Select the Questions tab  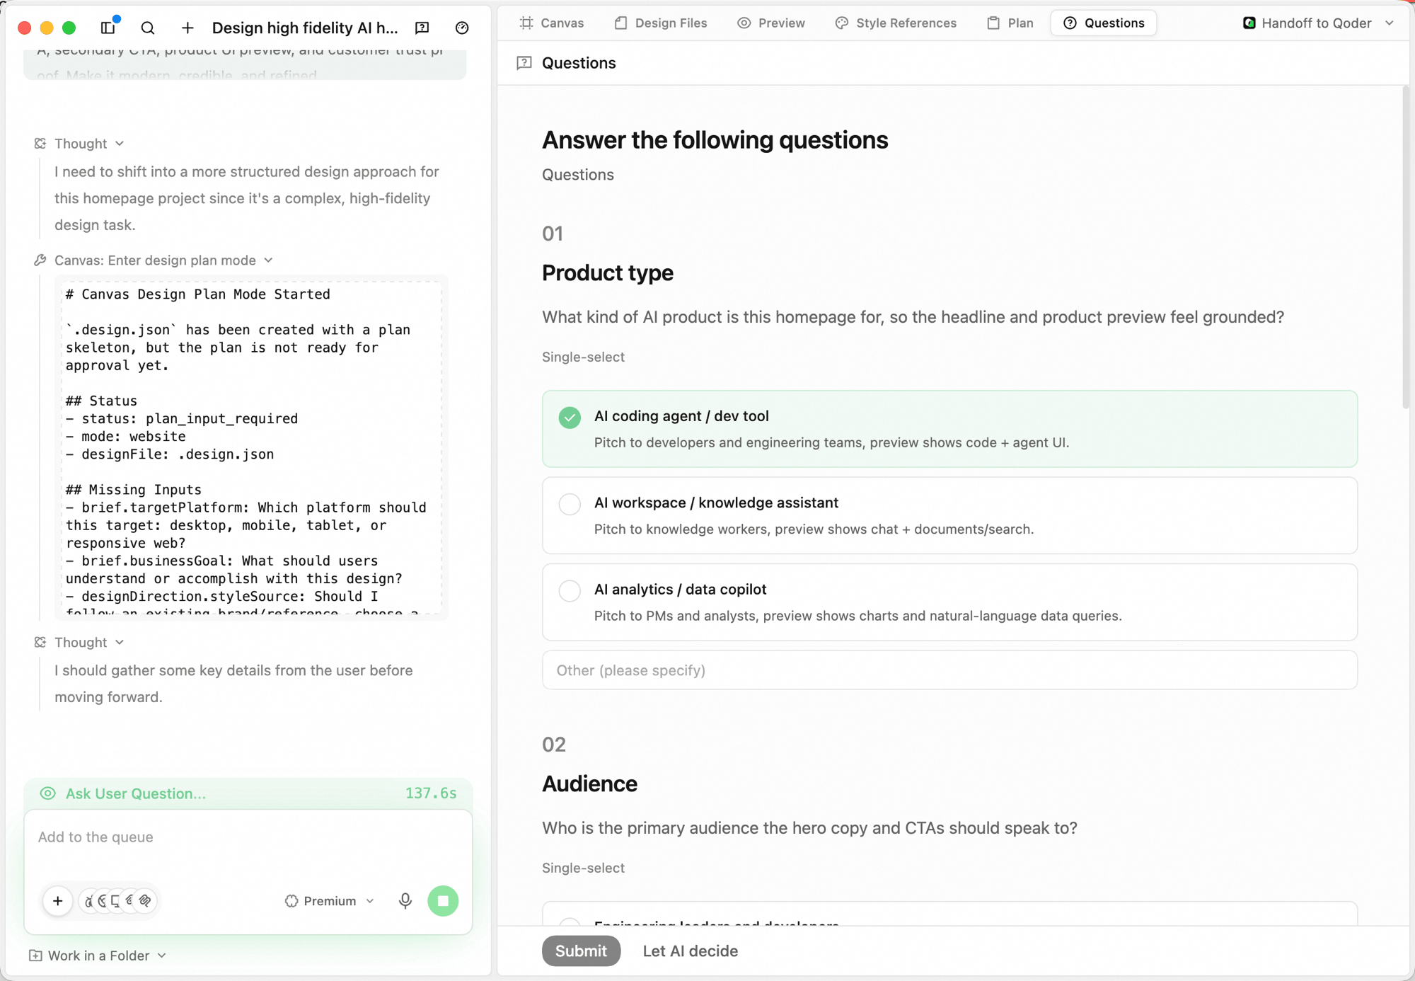click(x=1104, y=23)
